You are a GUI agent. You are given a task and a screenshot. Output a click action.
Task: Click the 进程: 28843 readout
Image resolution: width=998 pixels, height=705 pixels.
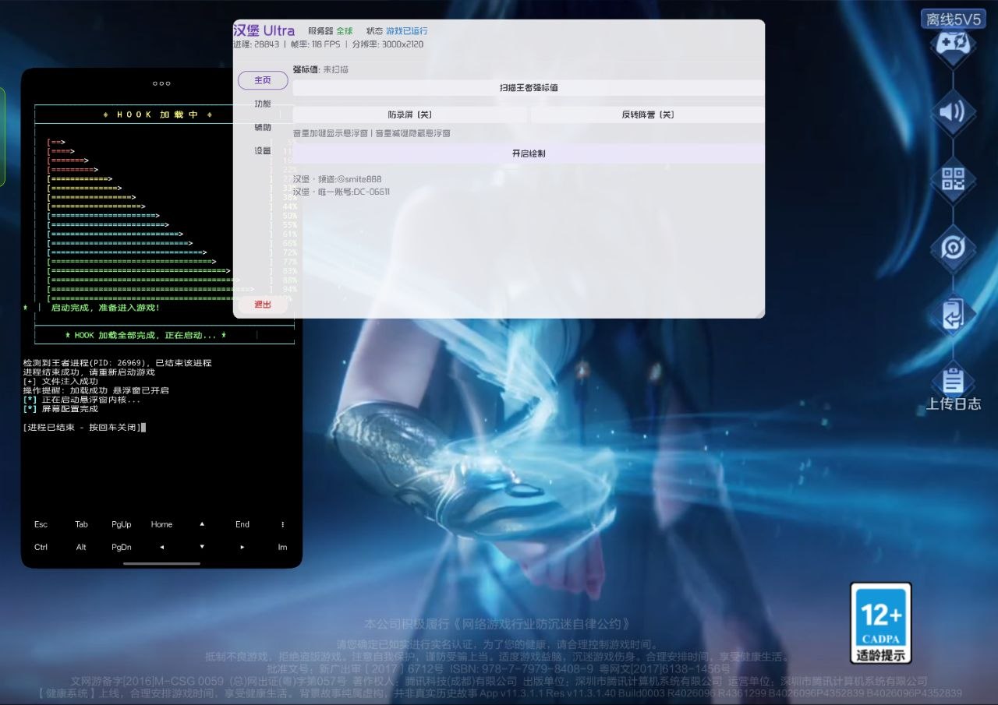coord(256,44)
